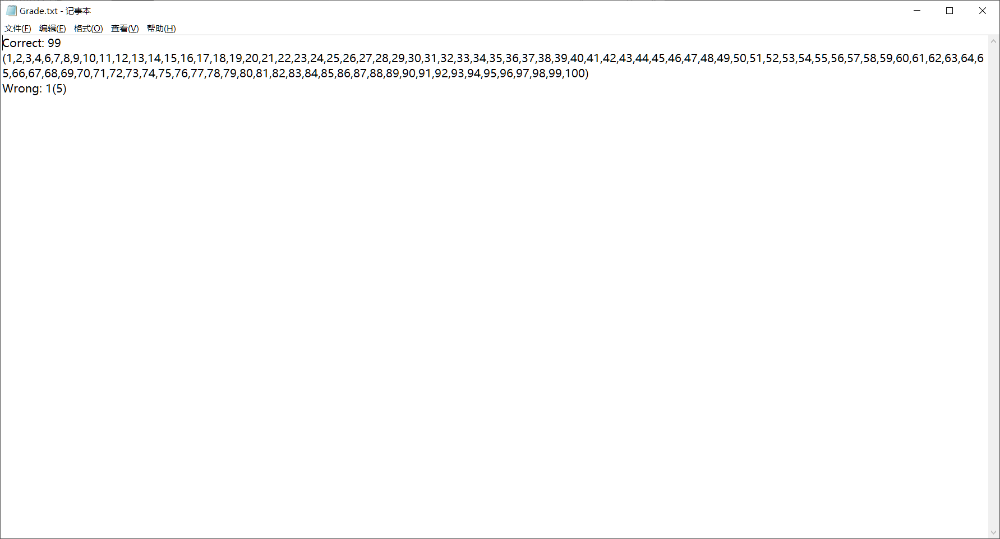The image size is (1000, 539).
Task: Click on the number 100 ending the list
Action: coord(574,73)
